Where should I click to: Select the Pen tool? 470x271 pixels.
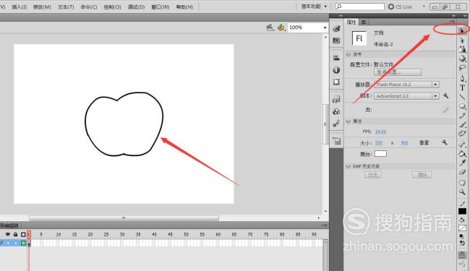[x=462, y=78]
